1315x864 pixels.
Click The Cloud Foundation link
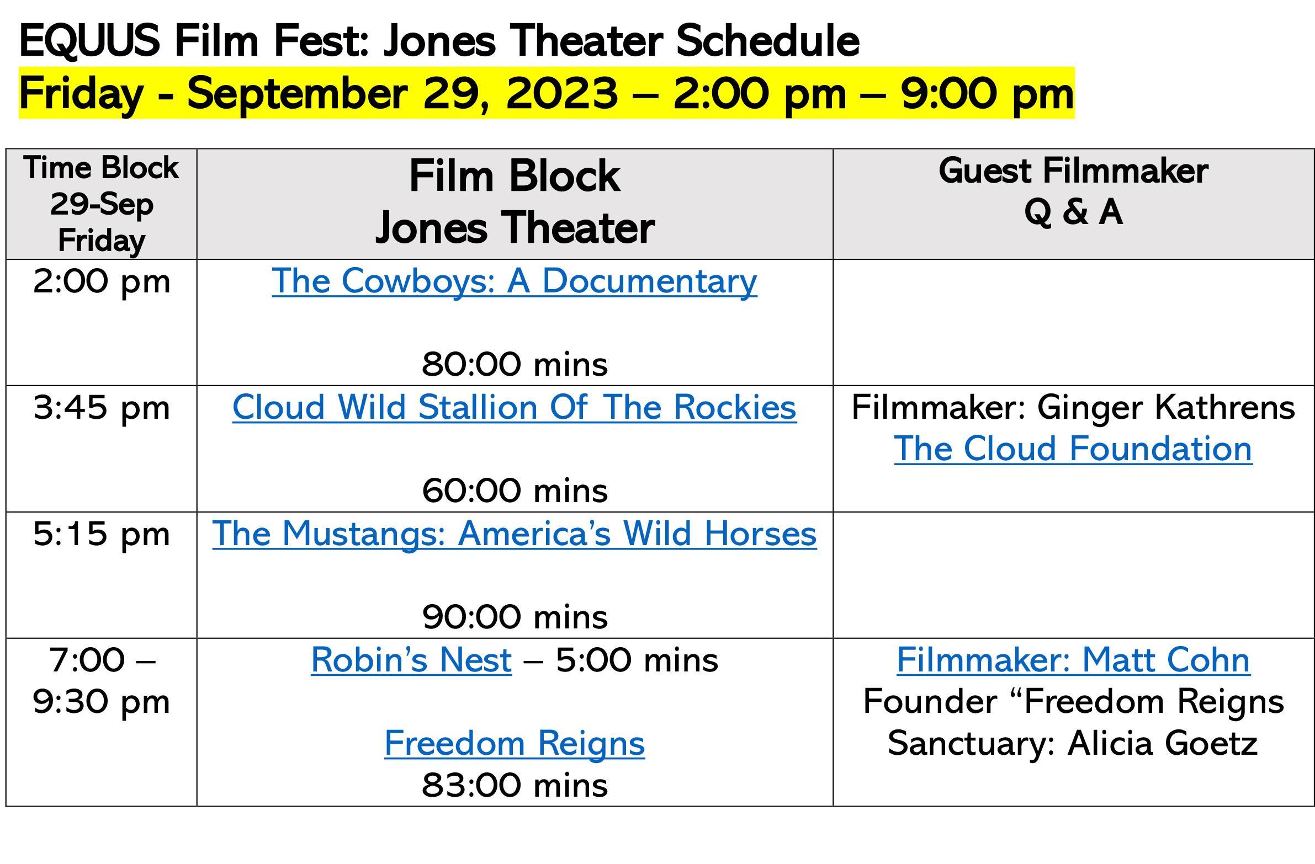click(x=1073, y=449)
